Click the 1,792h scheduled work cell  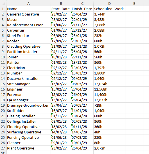click(x=109, y=68)
